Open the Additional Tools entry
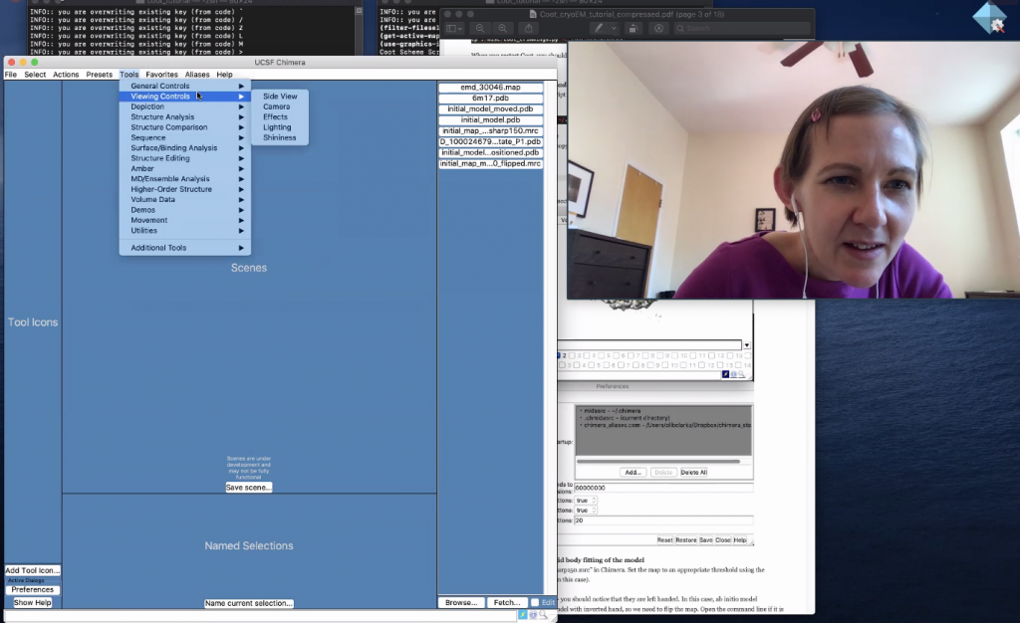The height and width of the screenshot is (623, 1020). click(184, 248)
